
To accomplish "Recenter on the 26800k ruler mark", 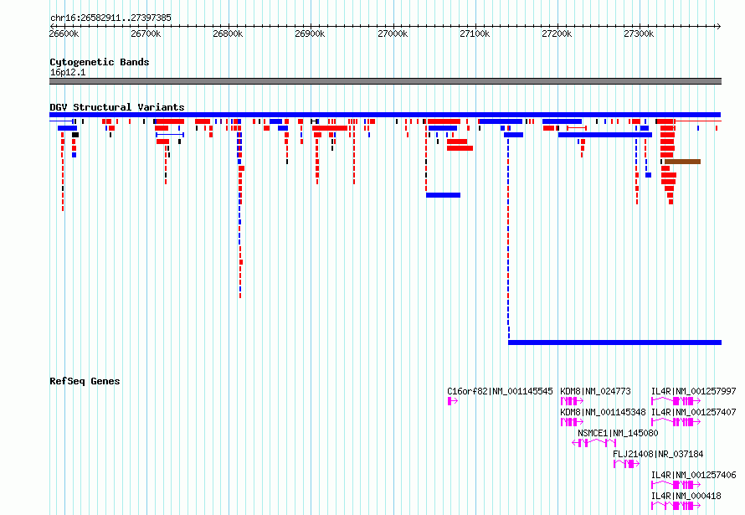I will (x=228, y=33).
